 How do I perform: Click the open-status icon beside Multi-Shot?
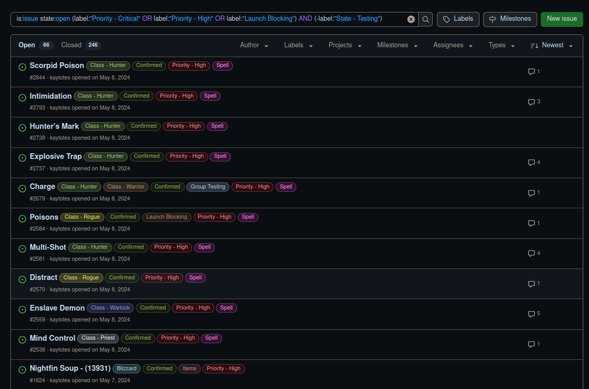pos(22,248)
